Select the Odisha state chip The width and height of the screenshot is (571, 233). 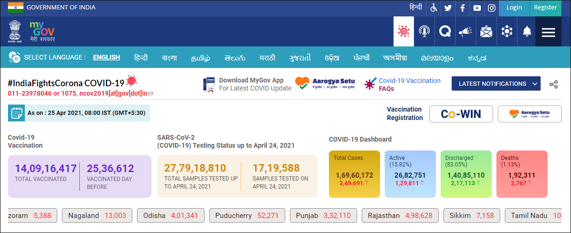tap(171, 216)
